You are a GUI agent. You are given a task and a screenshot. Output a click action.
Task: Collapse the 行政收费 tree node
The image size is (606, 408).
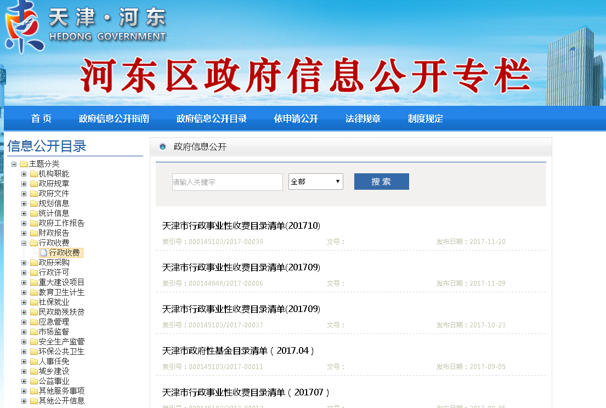tap(24, 243)
